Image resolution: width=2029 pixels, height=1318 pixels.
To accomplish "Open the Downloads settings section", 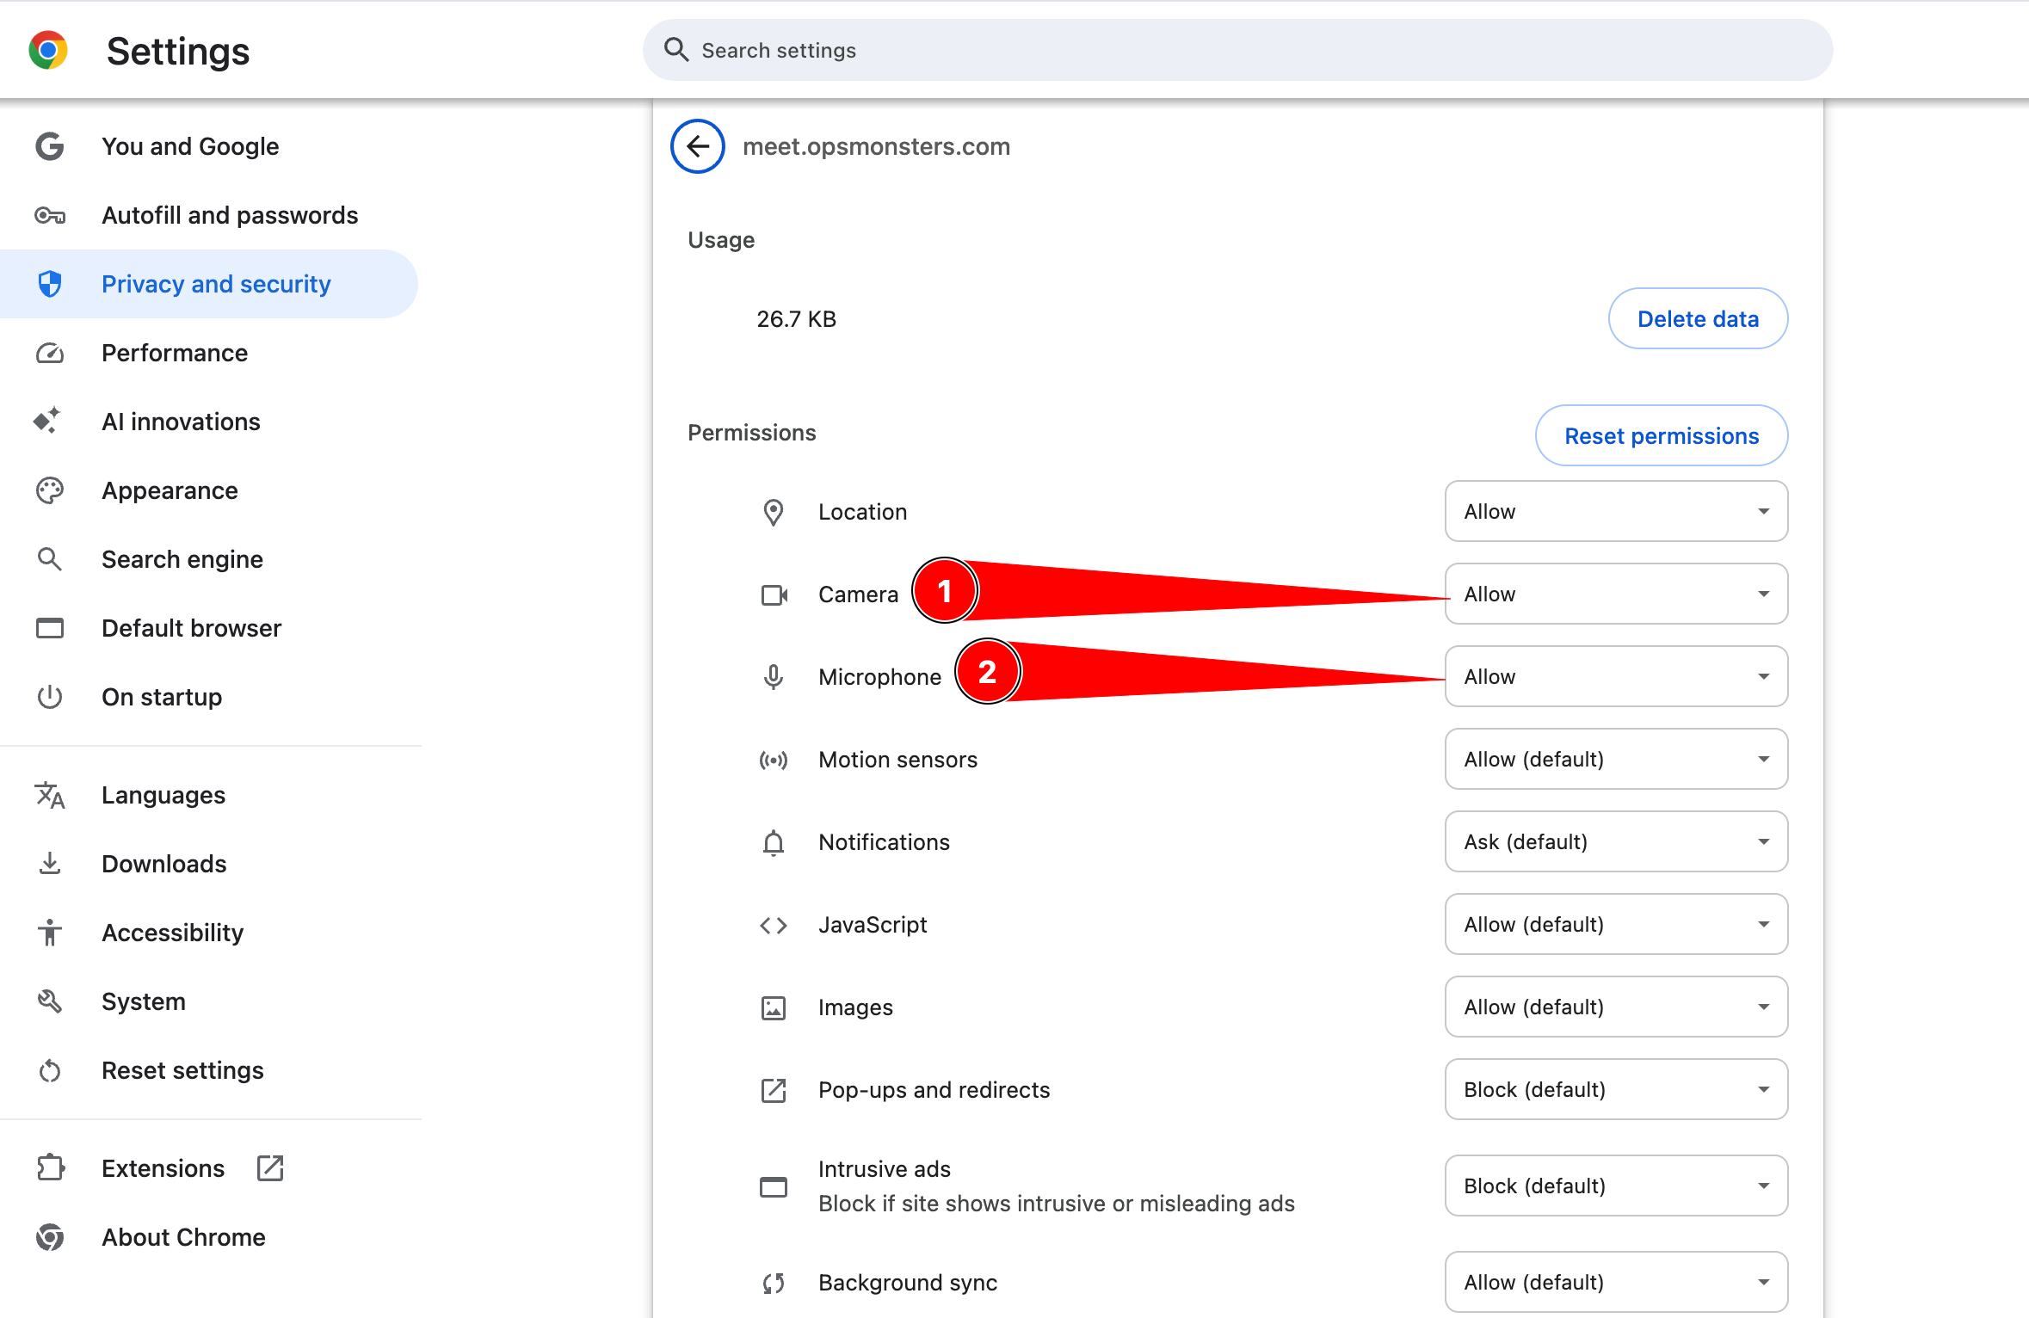I will (163, 864).
